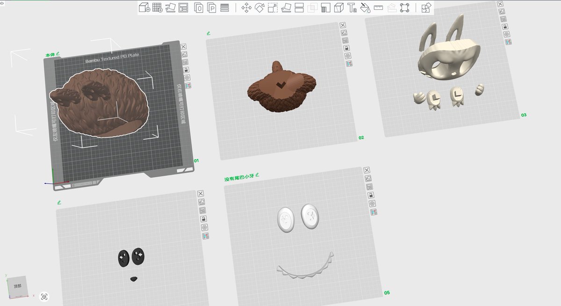Select the Measure ruler tool
Image resolution: width=561 pixels, height=306 pixels.
(x=379, y=7)
